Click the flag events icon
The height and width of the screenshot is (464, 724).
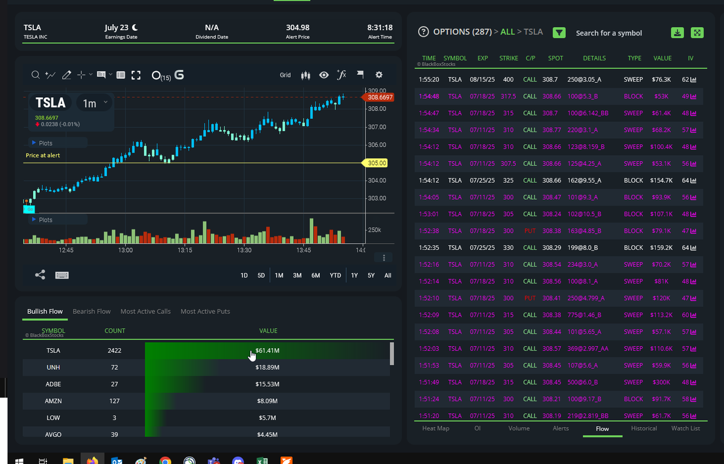[x=360, y=75]
